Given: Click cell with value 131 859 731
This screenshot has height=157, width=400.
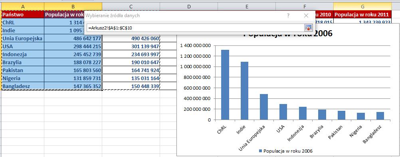Looking at the screenshot, I should coord(73,78).
